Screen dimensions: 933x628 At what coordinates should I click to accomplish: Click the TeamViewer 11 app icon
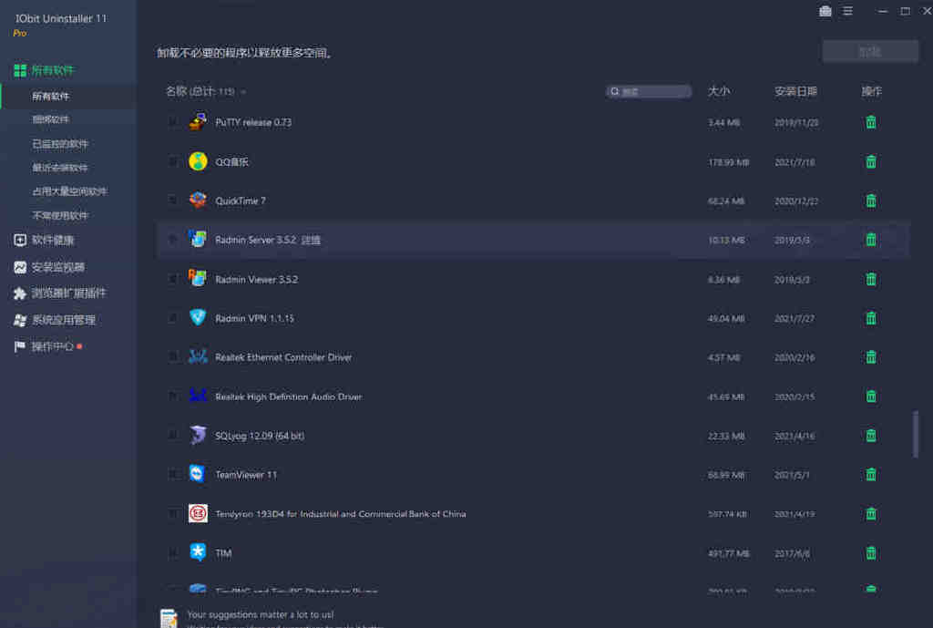[198, 474]
